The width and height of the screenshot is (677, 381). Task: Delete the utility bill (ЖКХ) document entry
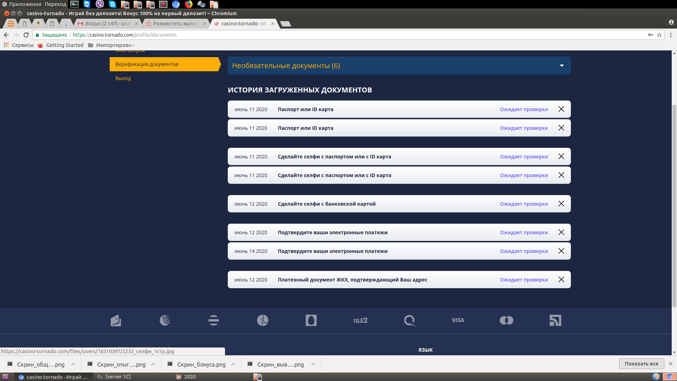point(561,280)
